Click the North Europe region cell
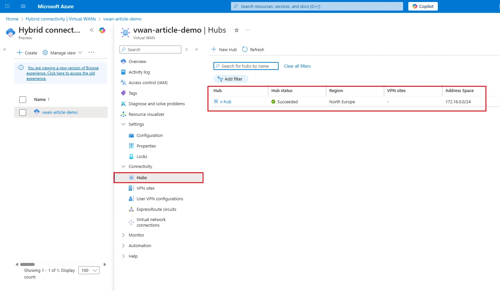The height and width of the screenshot is (291, 500). (342, 102)
